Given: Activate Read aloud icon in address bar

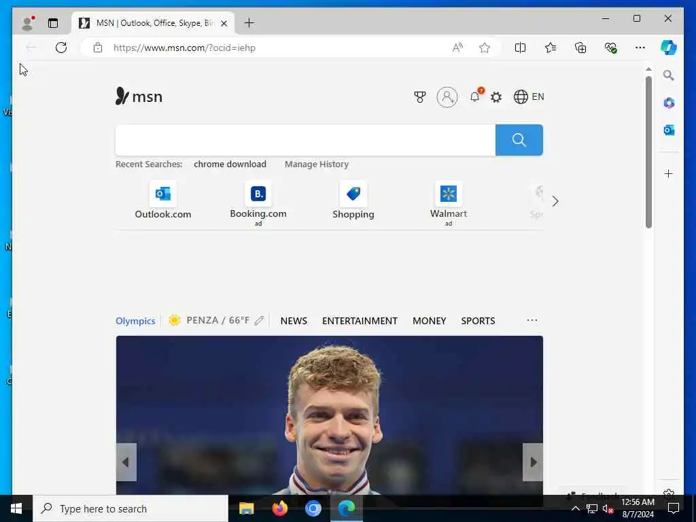Looking at the screenshot, I should pos(457,48).
